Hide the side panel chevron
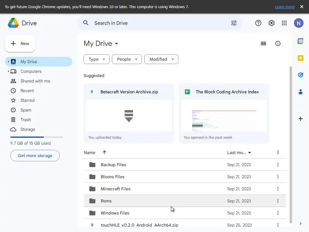 tap(300, 224)
